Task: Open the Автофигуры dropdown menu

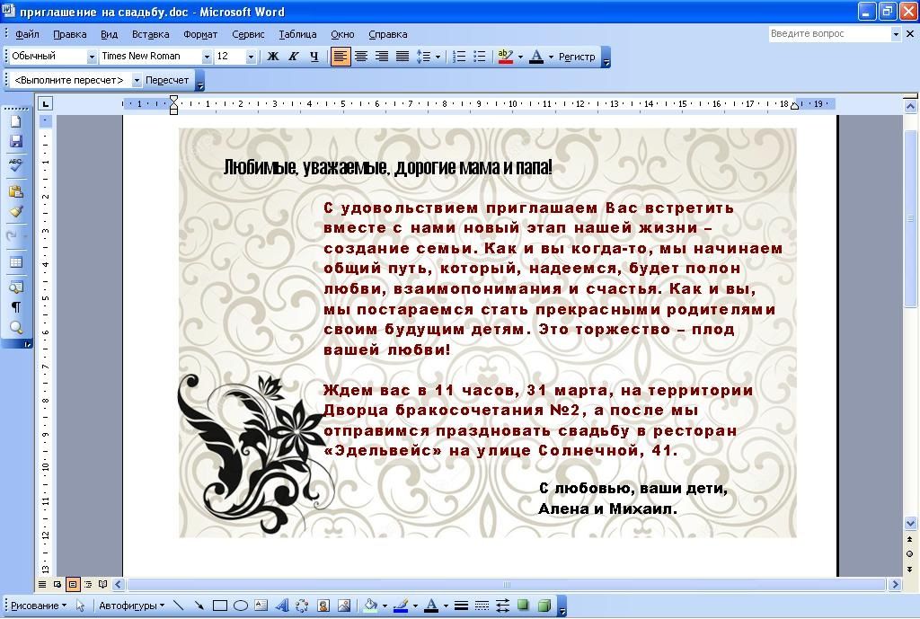Action: (x=131, y=606)
